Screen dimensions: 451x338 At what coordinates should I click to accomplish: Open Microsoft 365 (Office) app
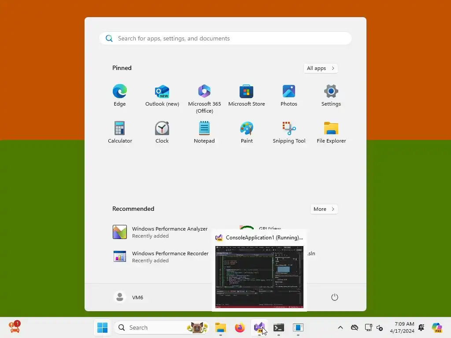[x=204, y=99]
